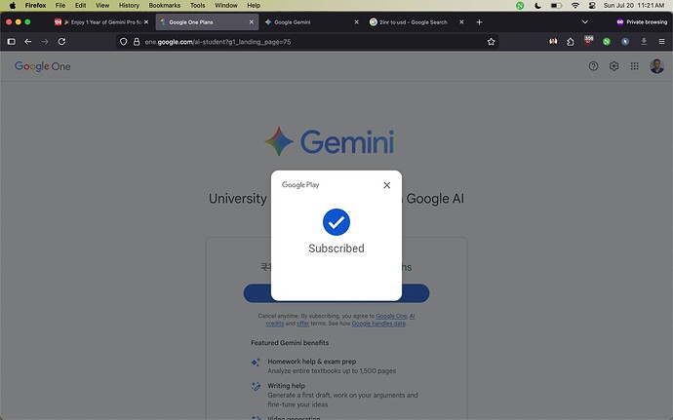
Task: Click the date and time clock
Action: [x=634, y=6]
